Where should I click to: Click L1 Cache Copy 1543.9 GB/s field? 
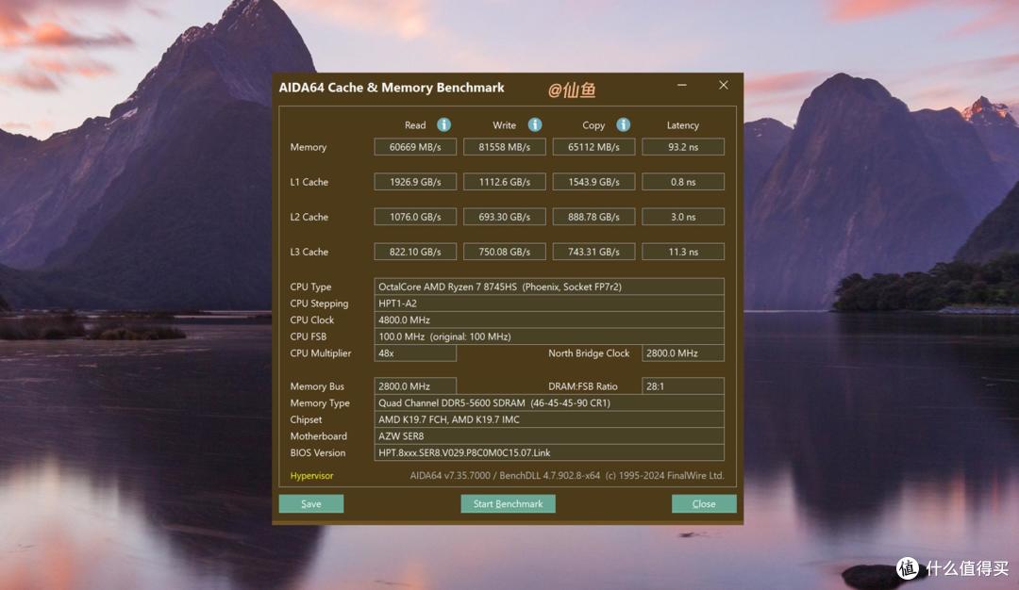tap(594, 182)
